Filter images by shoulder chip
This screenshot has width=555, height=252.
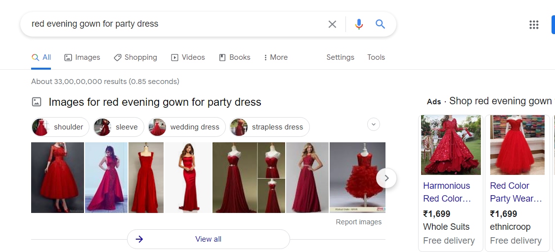click(60, 127)
